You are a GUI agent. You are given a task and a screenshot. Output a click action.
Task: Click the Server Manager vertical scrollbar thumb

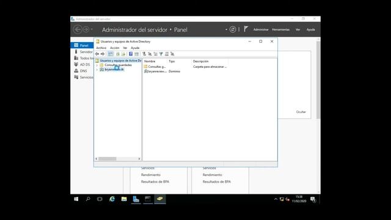coord(318,80)
